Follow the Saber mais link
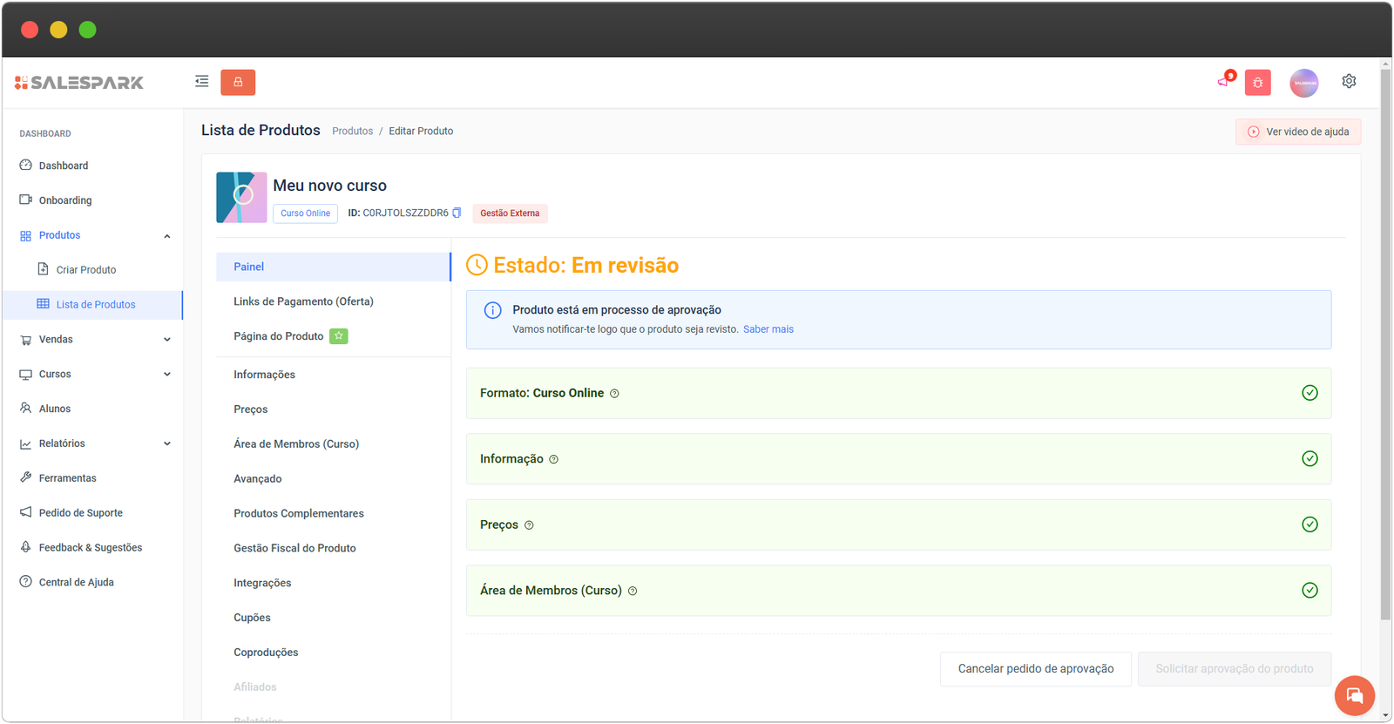The width and height of the screenshot is (1394, 724). 768,329
